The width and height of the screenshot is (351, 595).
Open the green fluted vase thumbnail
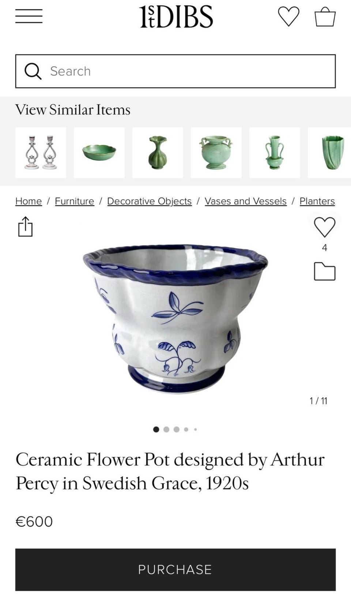[158, 152]
